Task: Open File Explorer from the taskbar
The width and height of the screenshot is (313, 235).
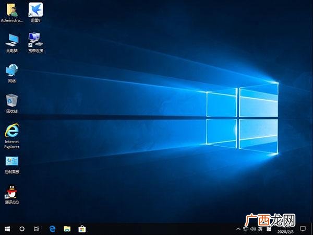Action: (x=67, y=229)
